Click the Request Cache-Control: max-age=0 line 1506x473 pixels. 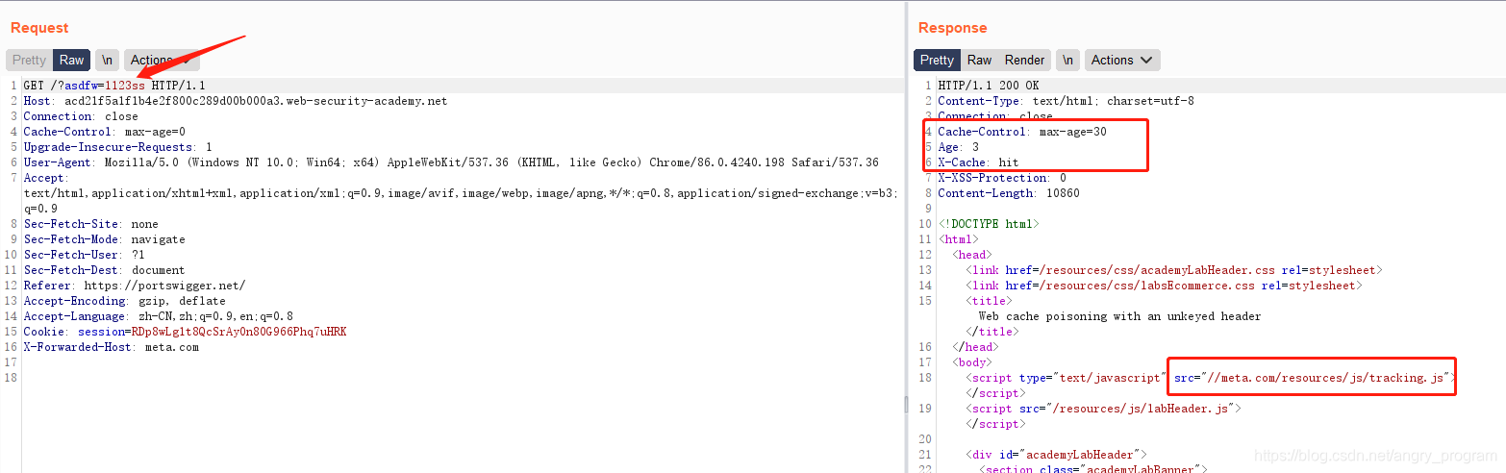pyautogui.click(x=105, y=132)
